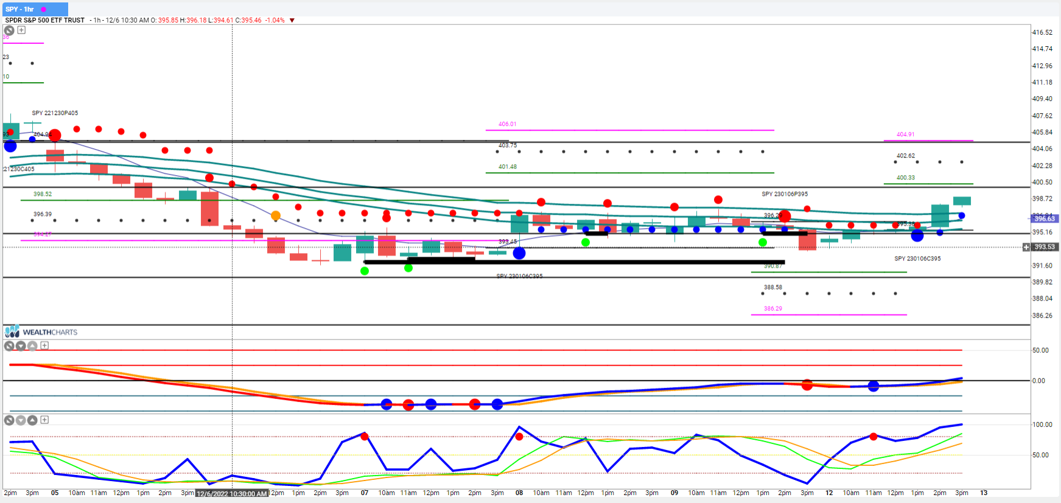The image size is (1061, 503).
Task: Move the middle oscillator pane down
Action: tap(21, 346)
